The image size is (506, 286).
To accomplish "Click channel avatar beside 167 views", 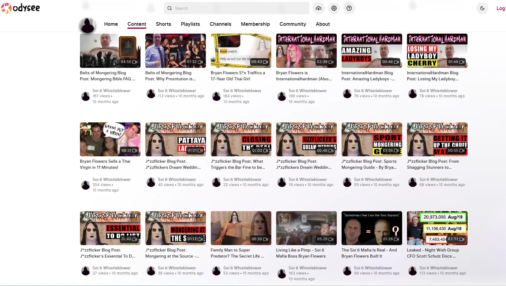I will (86, 96).
